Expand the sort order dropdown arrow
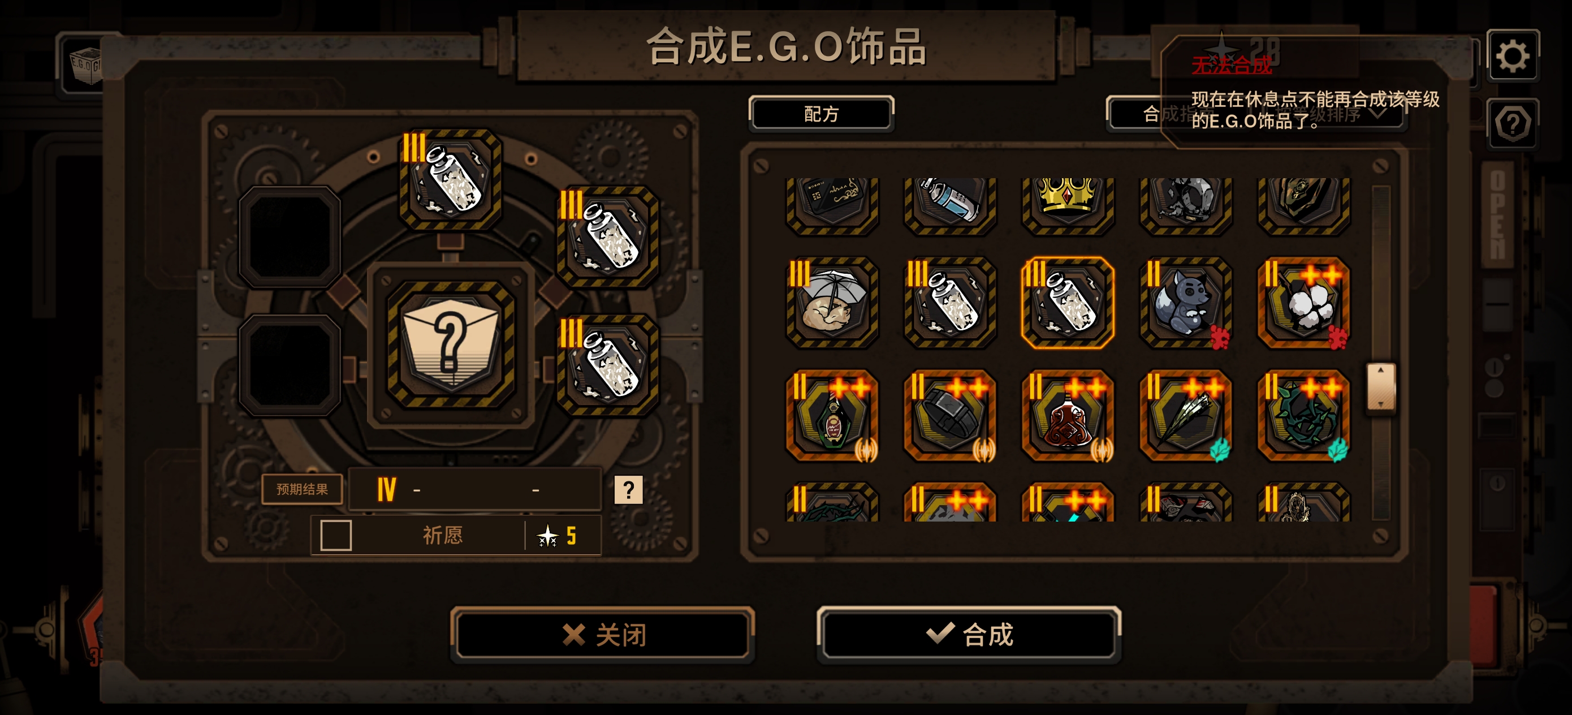Viewport: 1572px width, 715px height. 1377,114
